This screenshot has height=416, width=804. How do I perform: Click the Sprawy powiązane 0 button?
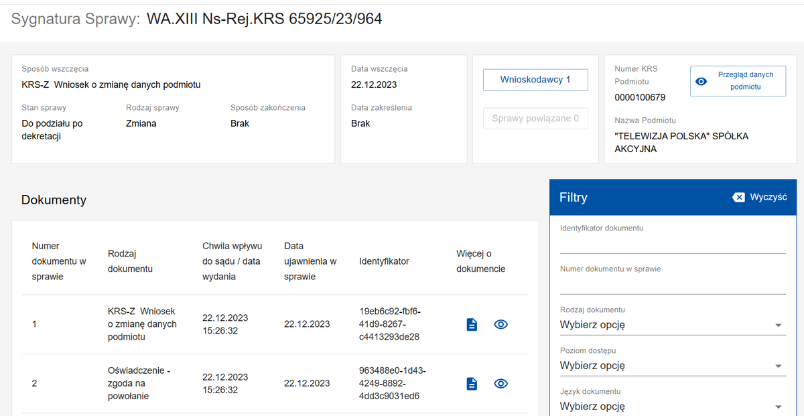point(535,119)
